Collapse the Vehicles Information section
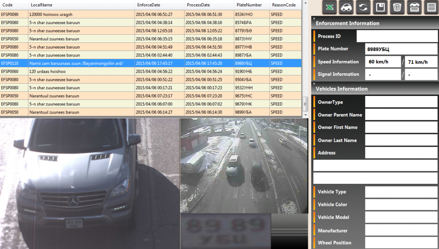This screenshot has height=249, width=439. [314, 85]
